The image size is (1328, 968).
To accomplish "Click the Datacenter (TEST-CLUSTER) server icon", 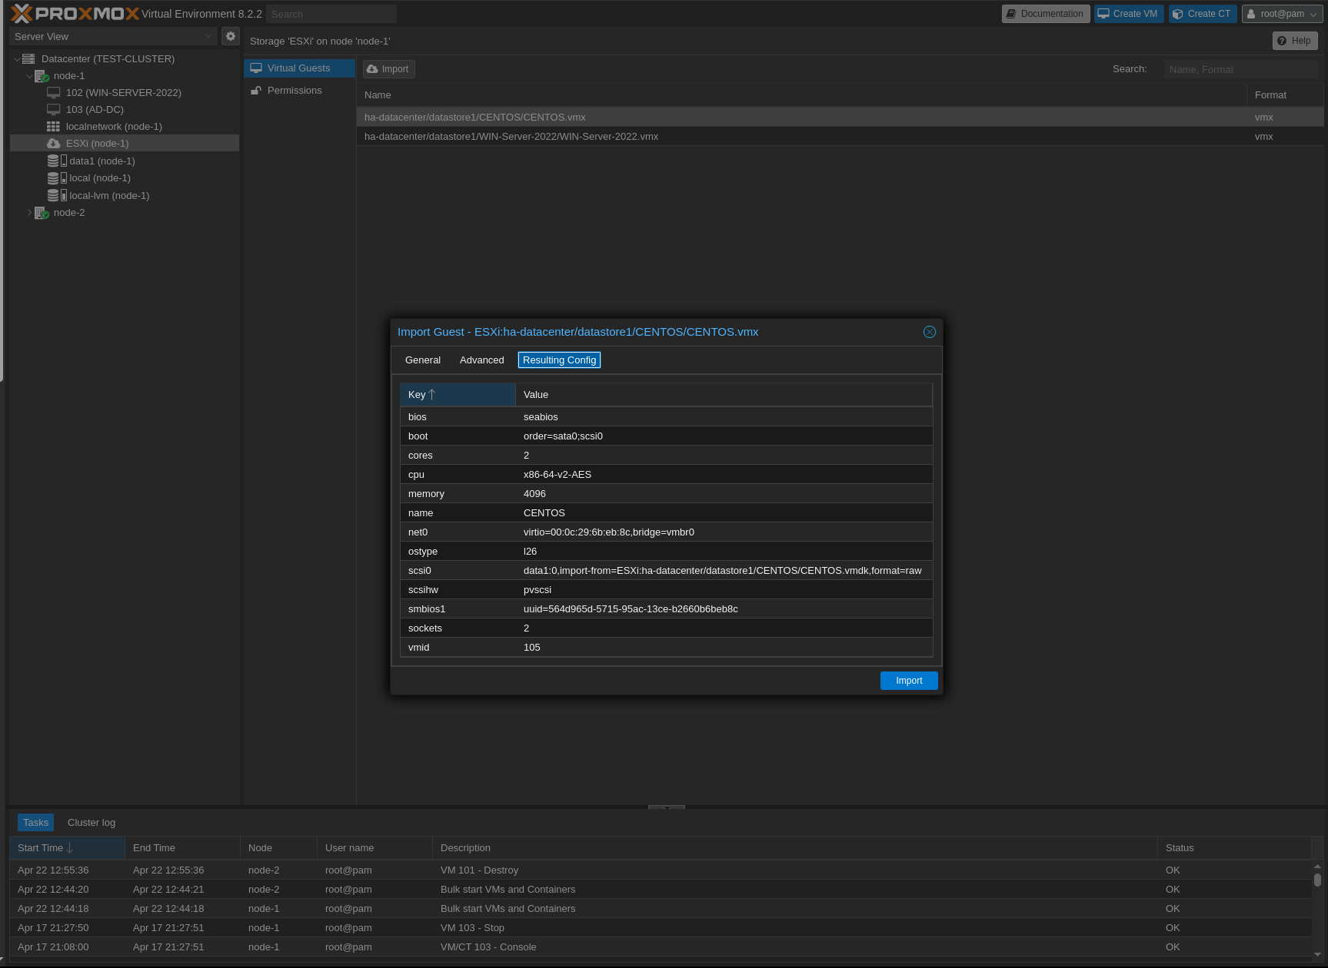I will [28, 59].
